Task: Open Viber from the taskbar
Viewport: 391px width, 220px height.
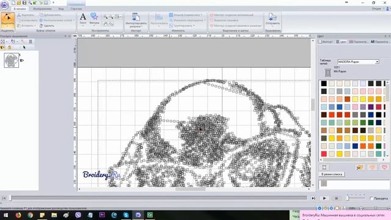Action: 78,215
